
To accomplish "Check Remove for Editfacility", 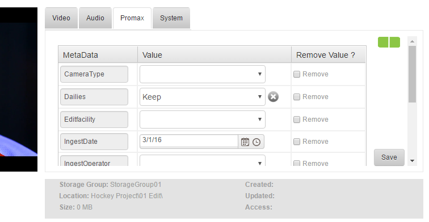I will 297,119.
